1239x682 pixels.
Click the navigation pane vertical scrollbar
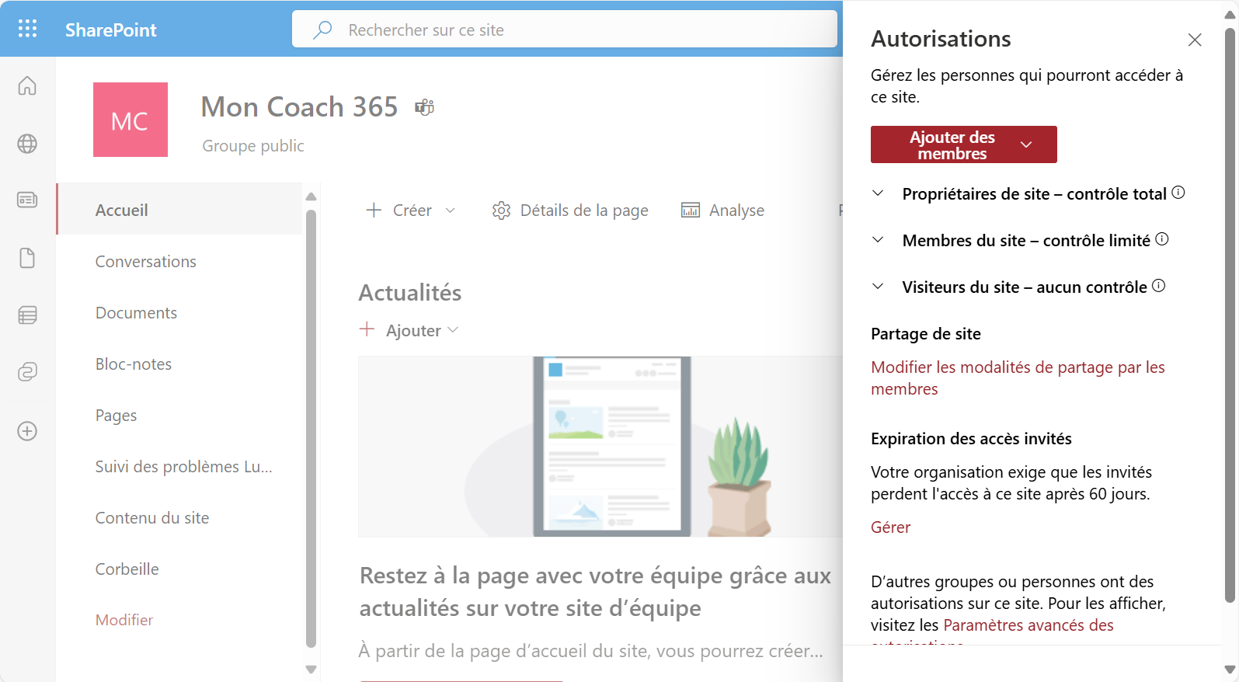311,427
